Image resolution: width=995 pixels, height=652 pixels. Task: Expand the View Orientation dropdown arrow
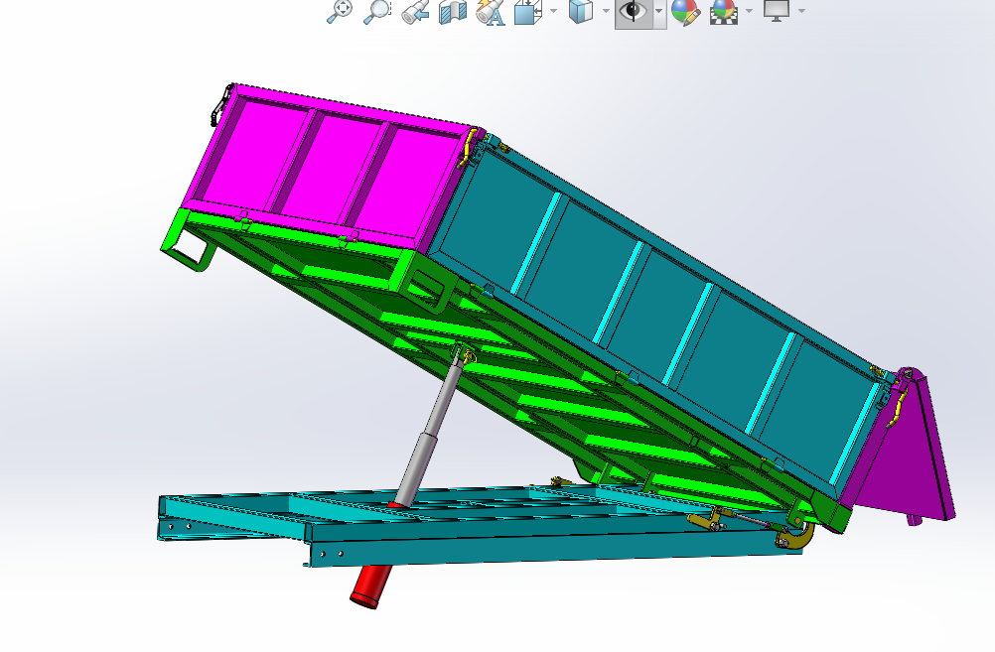tap(554, 11)
